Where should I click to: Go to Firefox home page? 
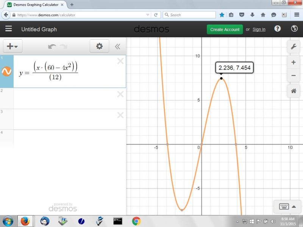coord(263,15)
